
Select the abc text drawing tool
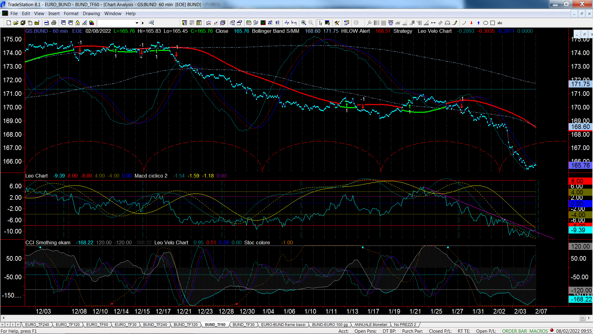[x=500, y=23]
